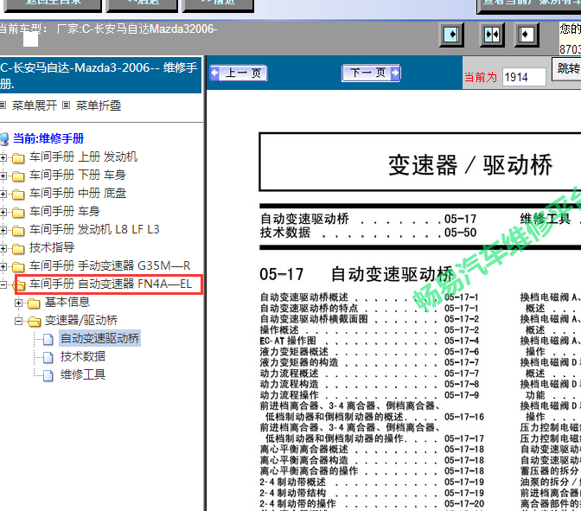Select 技术指导 tree label
The image size is (581, 511).
[52, 247]
